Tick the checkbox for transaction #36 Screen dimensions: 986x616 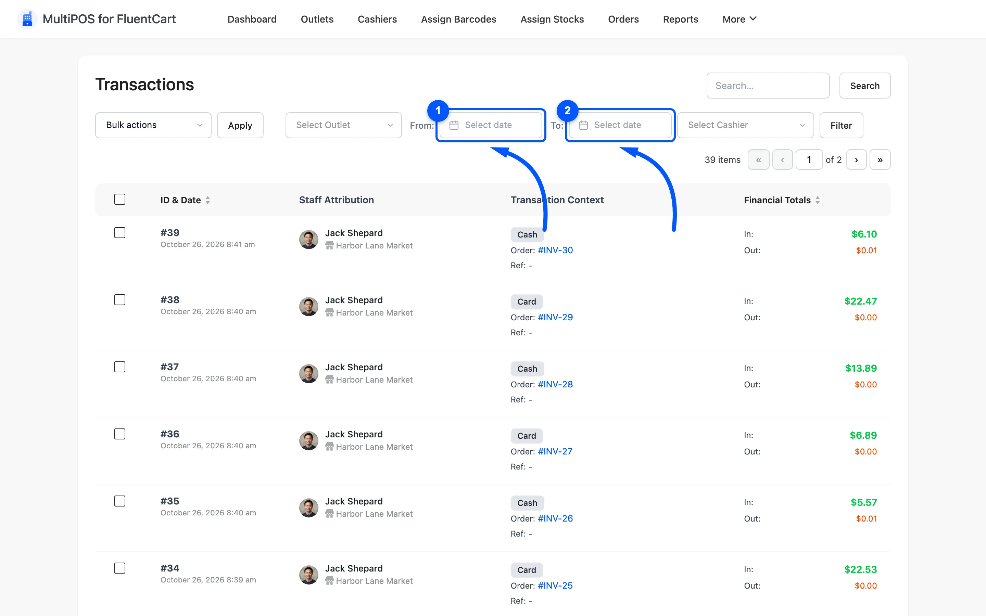tap(120, 434)
